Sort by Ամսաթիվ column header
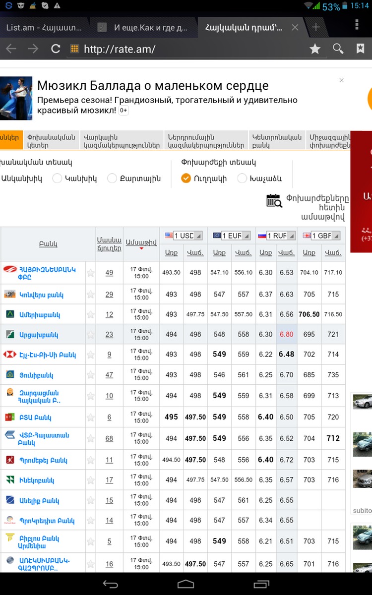This screenshot has width=372, height=595. click(141, 243)
